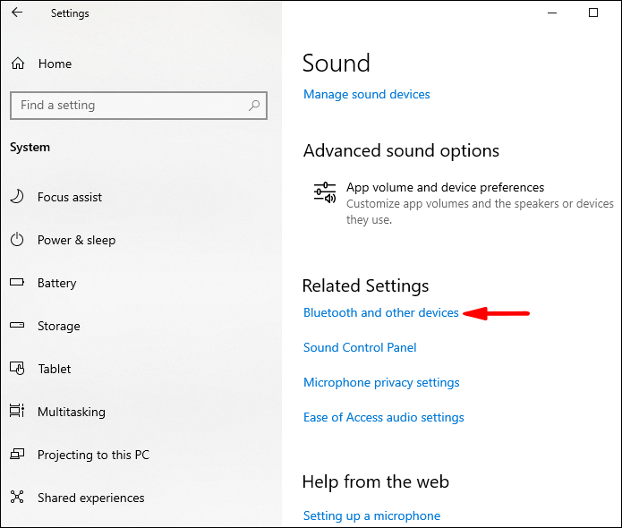
Task: Open Setting up a microphone help link
Action: tap(371, 515)
